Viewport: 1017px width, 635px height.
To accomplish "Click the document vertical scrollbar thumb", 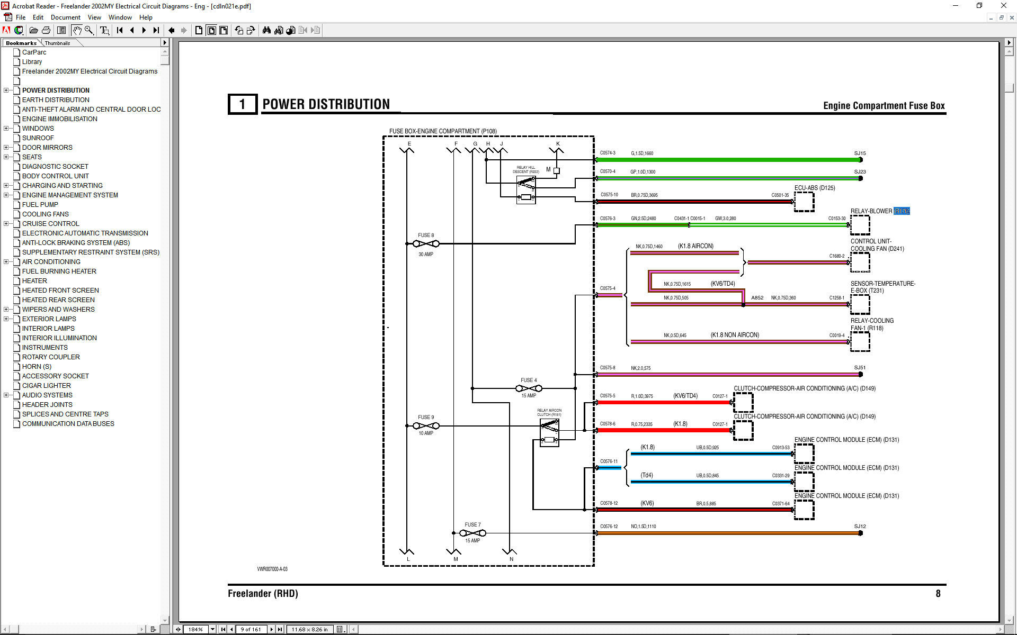I will click(x=1009, y=88).
